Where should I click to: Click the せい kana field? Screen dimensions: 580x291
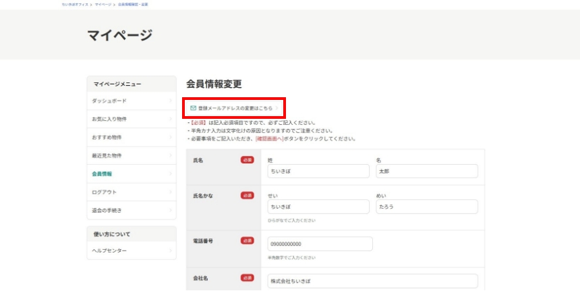(318, 207)
